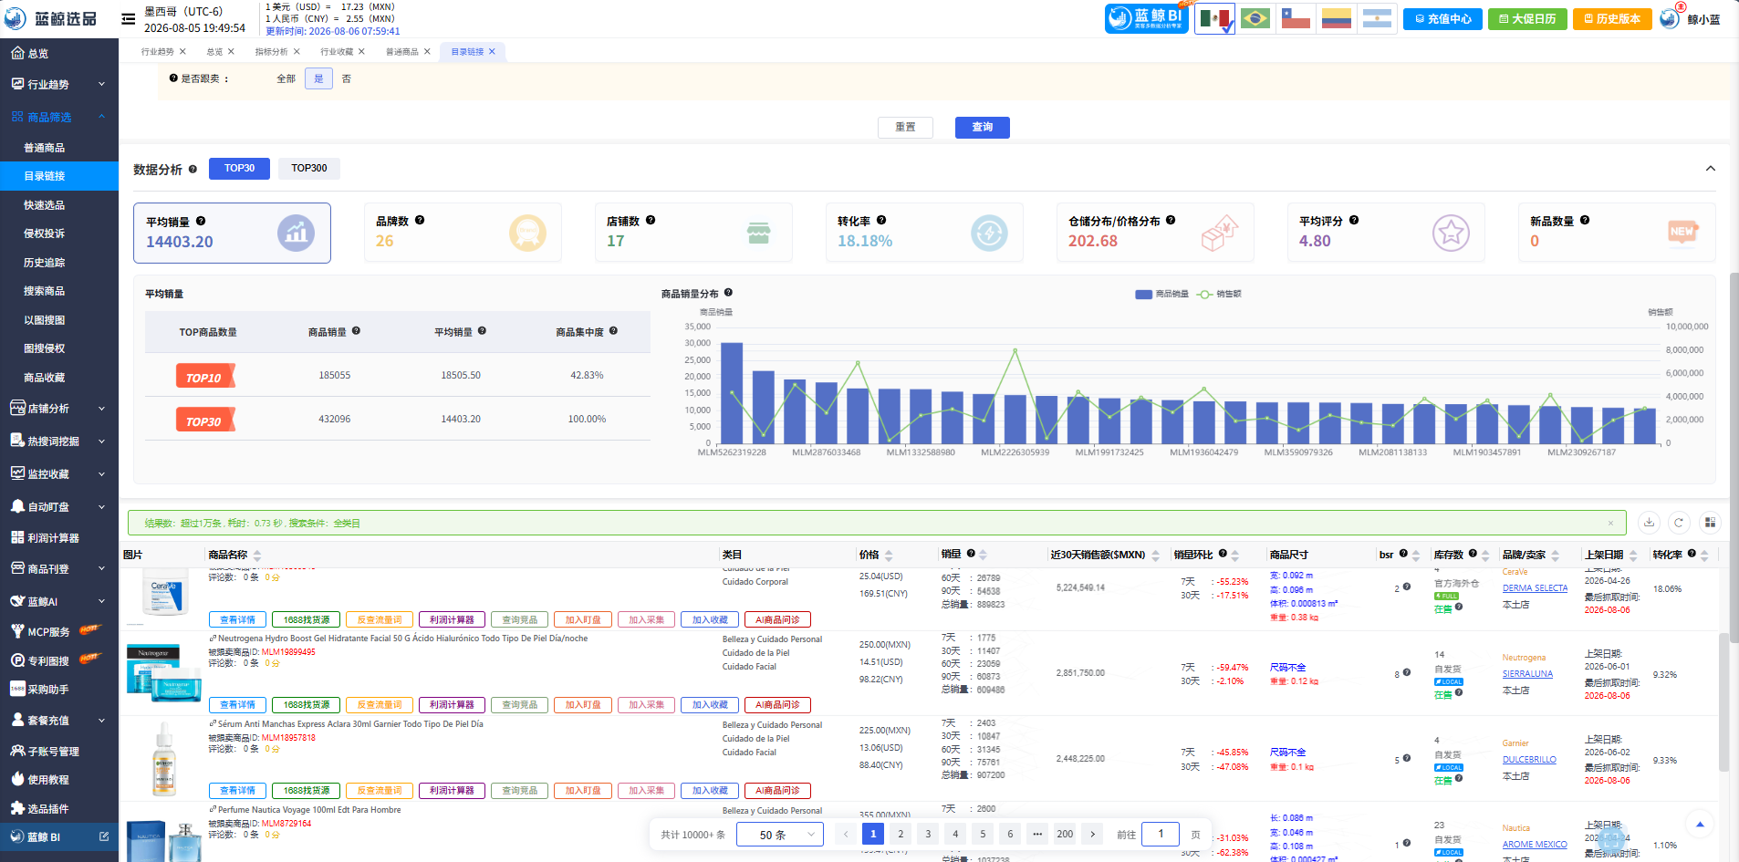The height and width of the screenshot is (862, 1739).
Task: Select the Brazil flag site icon
Action: (x=1255, y=18)
